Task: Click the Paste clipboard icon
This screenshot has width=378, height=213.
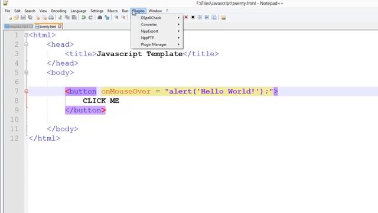Action: [74, 17]
